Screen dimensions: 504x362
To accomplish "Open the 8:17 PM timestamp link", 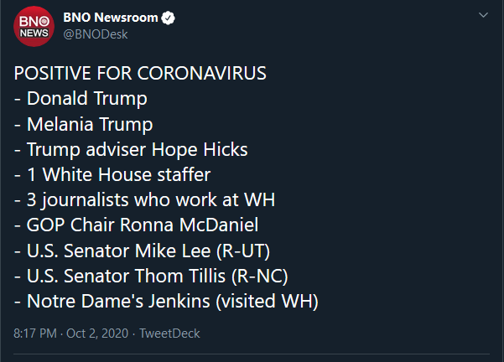I will pos(35,334).
